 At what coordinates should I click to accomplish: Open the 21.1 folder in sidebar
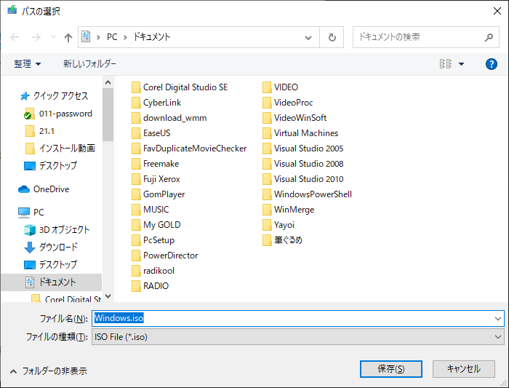(x=47, y=131)
